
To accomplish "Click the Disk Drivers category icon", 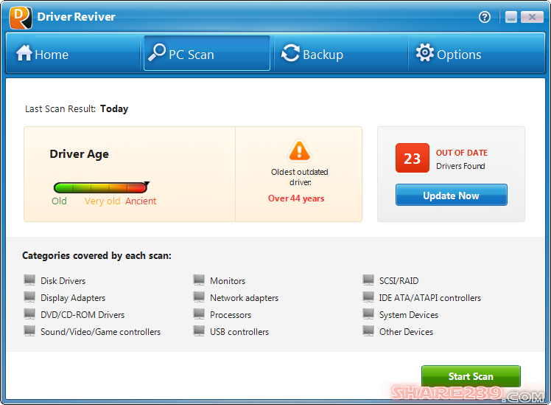I will coord(29,280).
